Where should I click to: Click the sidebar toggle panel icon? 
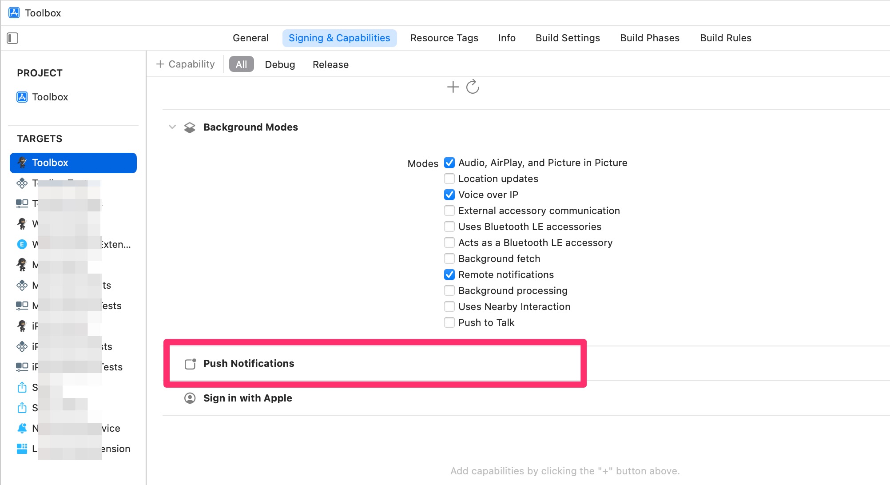pyautogui.click(x=12, y=37)
